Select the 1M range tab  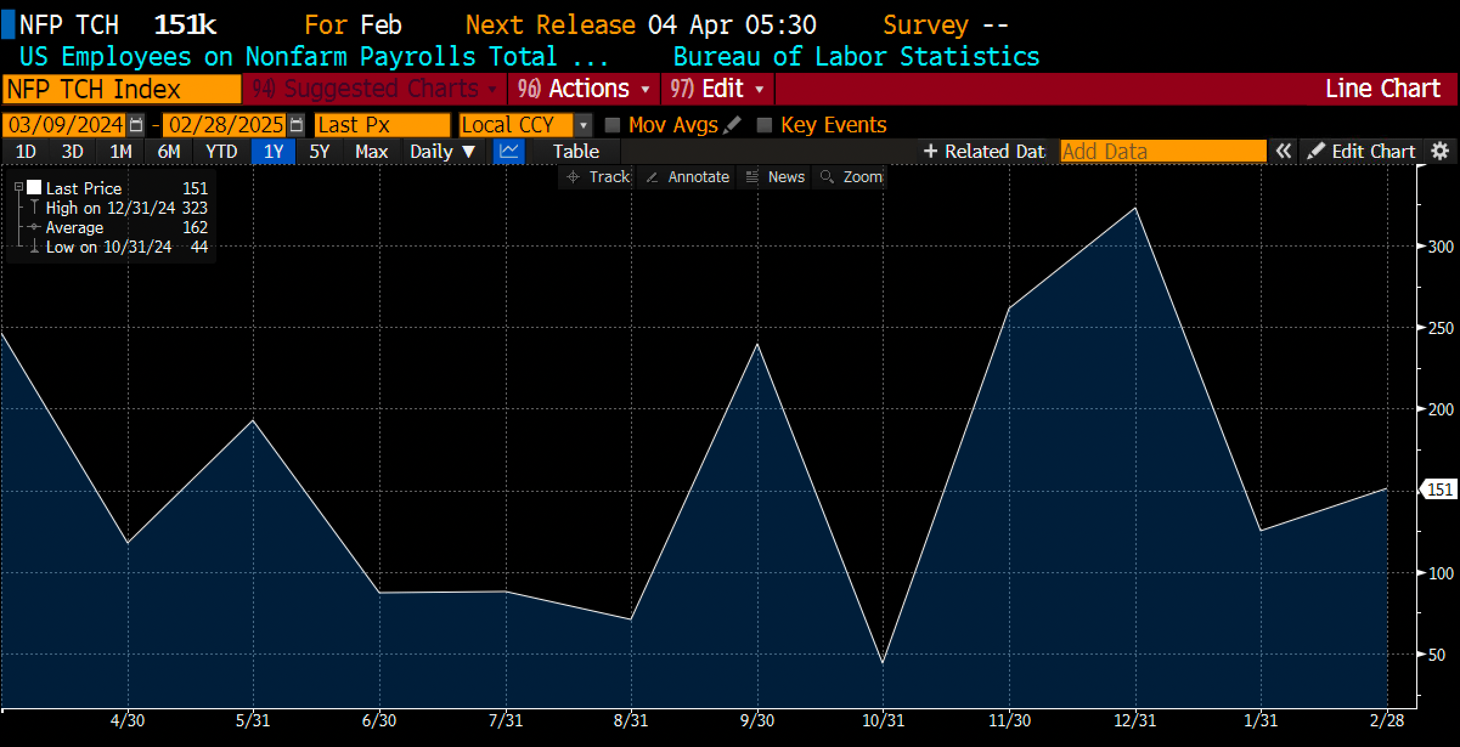click(120, 151)
